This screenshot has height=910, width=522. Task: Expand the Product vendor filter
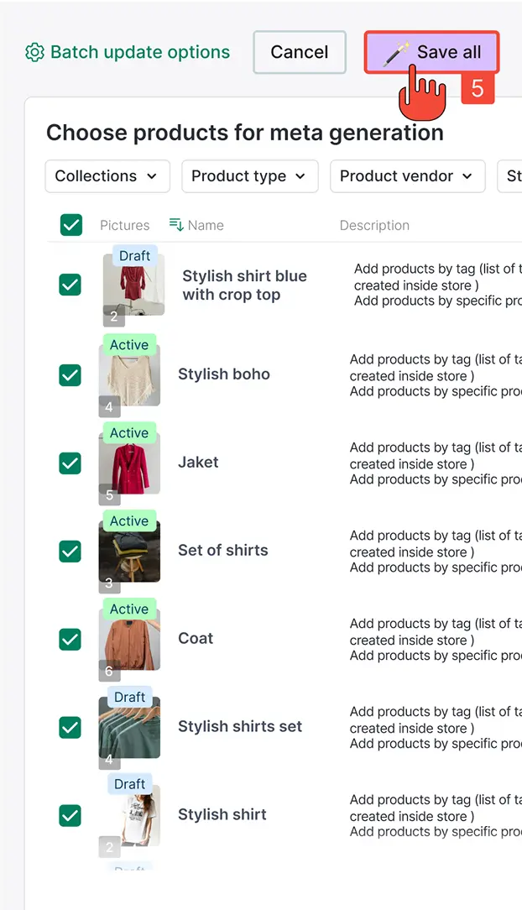coord(407,176)
